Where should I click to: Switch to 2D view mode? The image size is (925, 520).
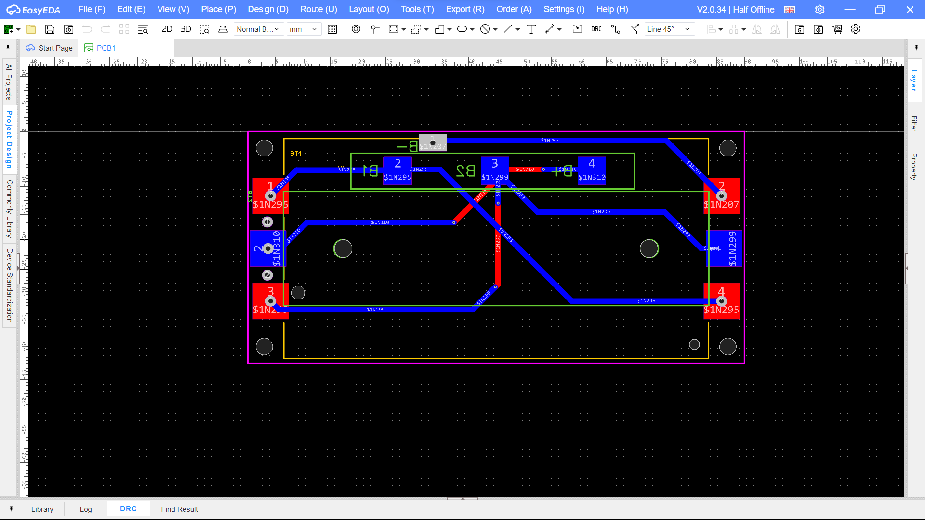(x=167, y=29)
